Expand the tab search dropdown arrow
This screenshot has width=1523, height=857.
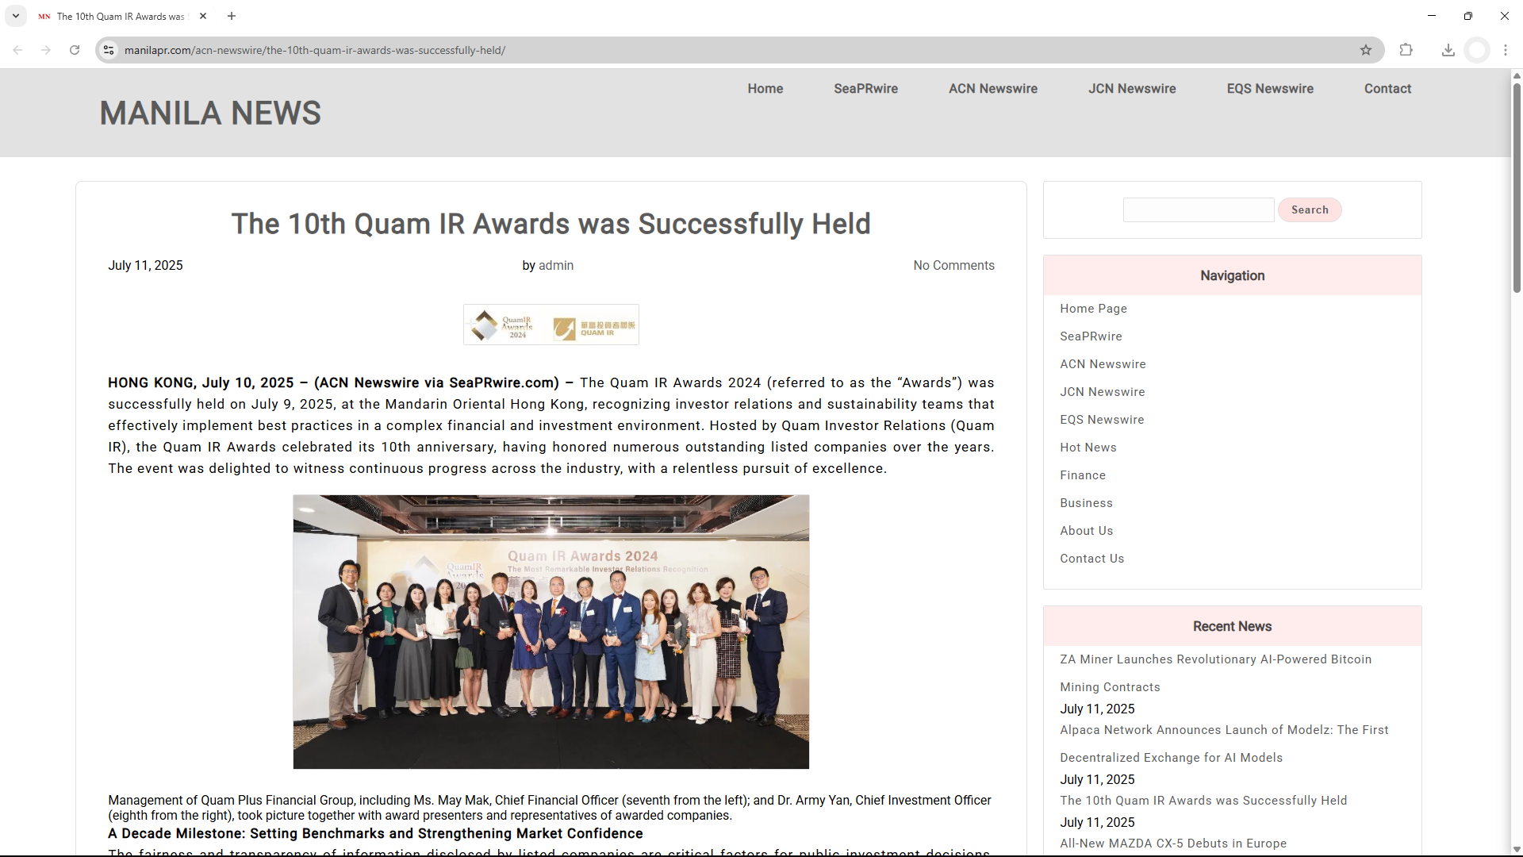click(x=16, y=16)
